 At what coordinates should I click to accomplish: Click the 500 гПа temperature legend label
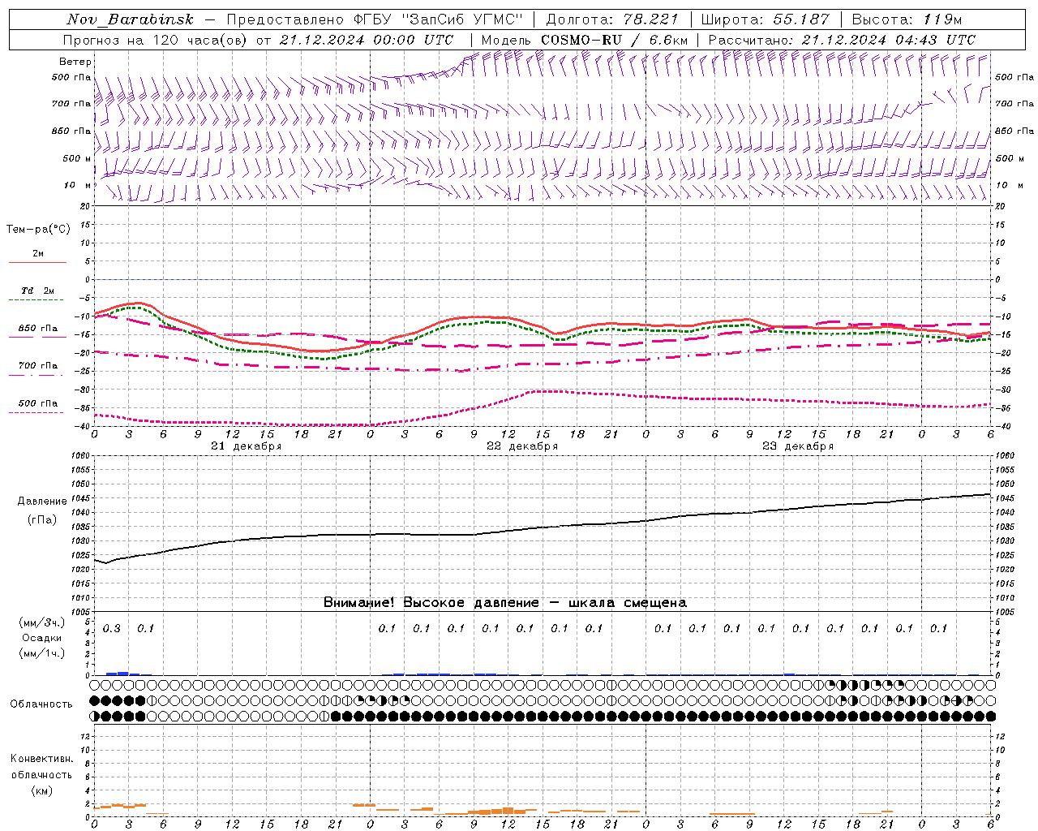coord(38,403)
